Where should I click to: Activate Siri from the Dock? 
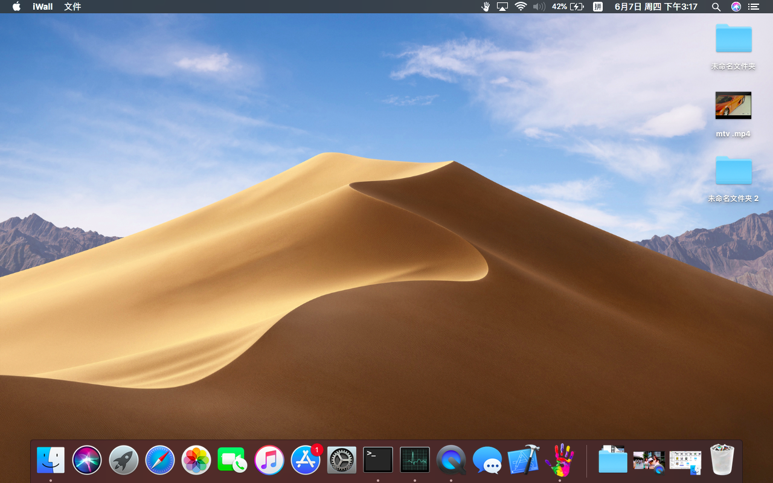(x=87, y=460)
